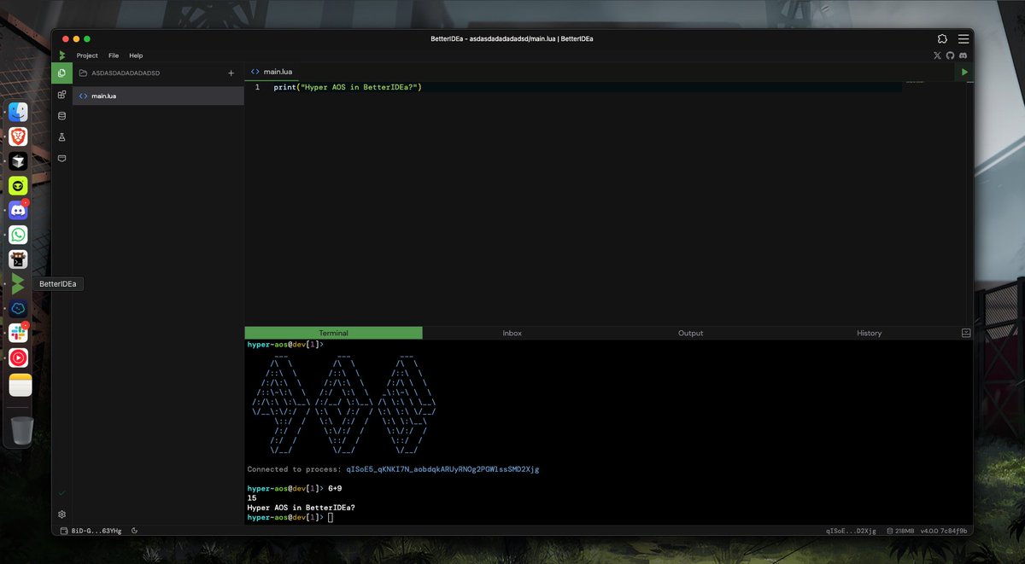Open Discord from the Dock

18,210
